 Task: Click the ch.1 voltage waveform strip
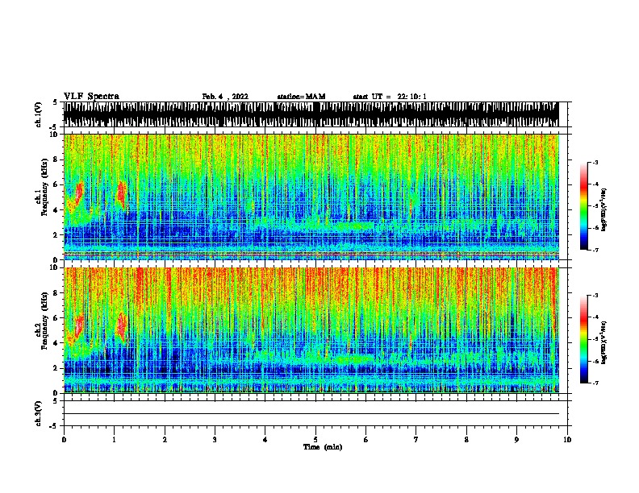pos(311,114)
